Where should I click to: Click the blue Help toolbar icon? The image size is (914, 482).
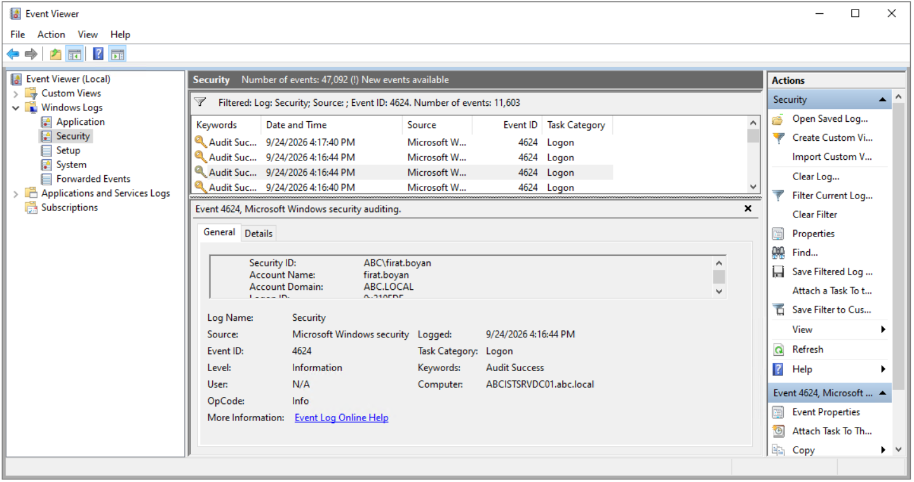(x=98, y=55)
